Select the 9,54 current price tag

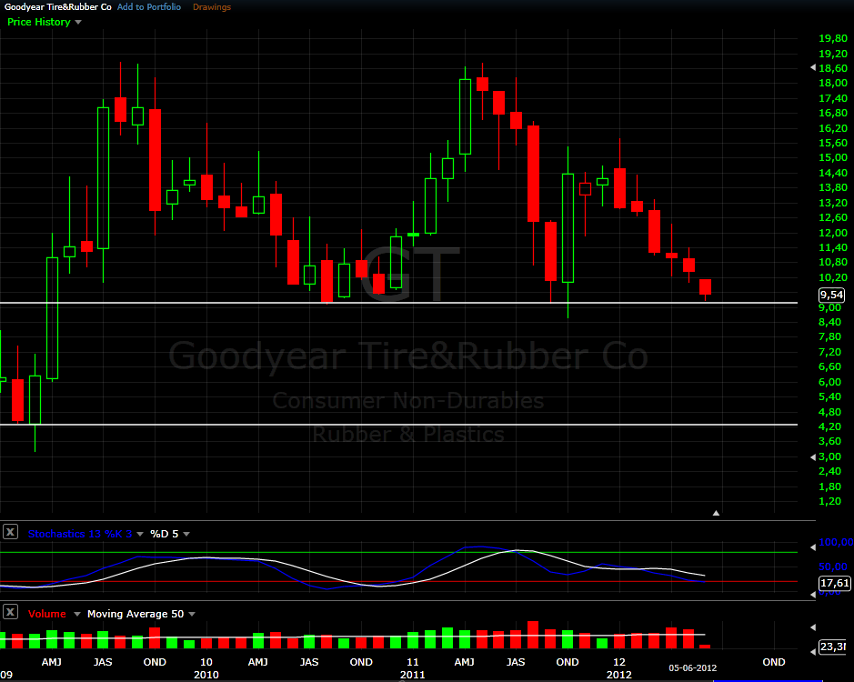coord(831,296)
